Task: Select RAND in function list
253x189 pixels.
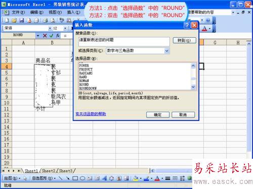Action: tap(83, 77)
